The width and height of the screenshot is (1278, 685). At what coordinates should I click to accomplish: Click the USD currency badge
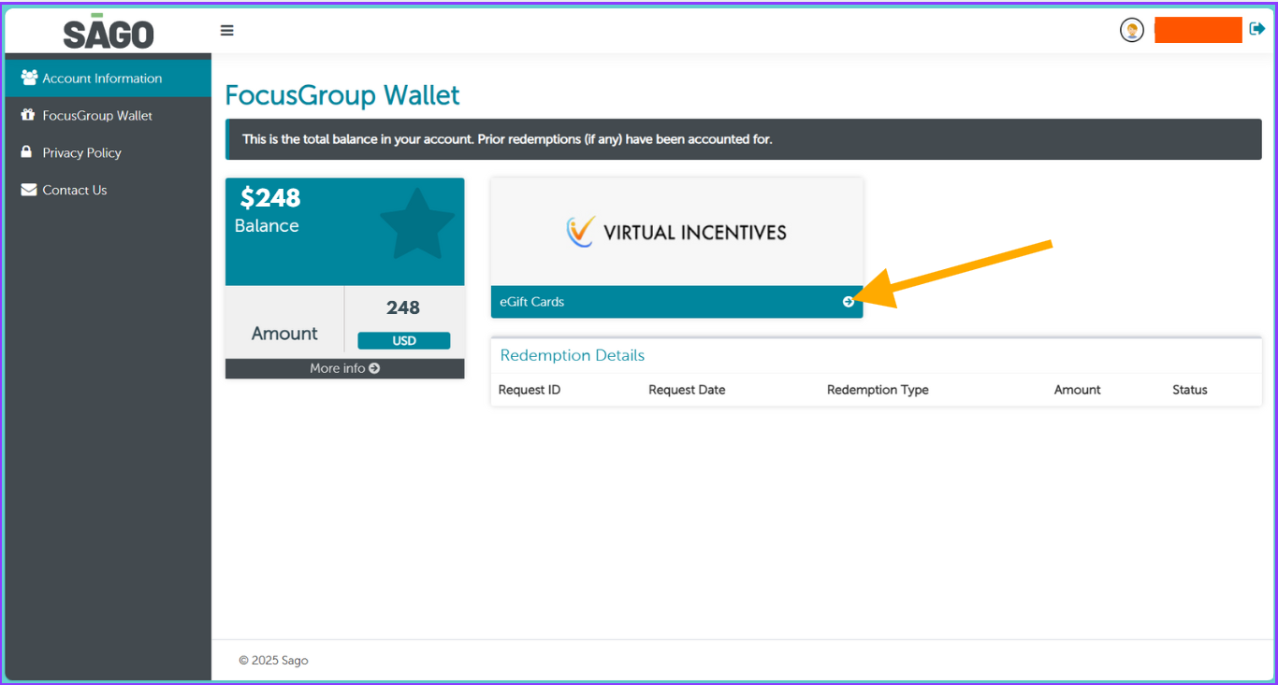[x=404, y=341]
